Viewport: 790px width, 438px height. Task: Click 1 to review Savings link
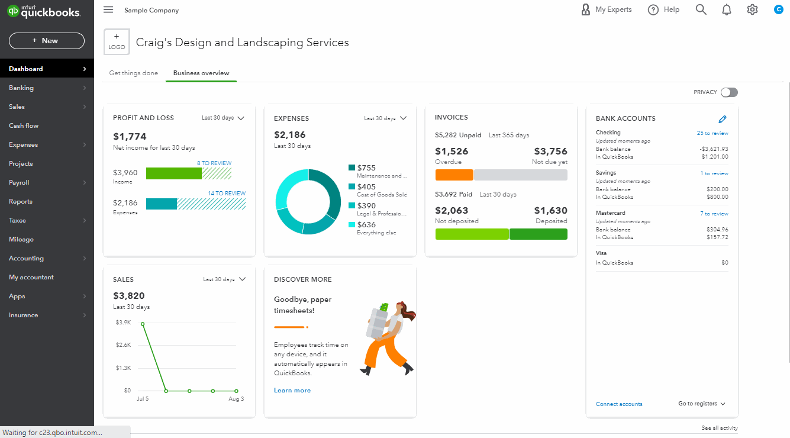(x=714, y=173)
